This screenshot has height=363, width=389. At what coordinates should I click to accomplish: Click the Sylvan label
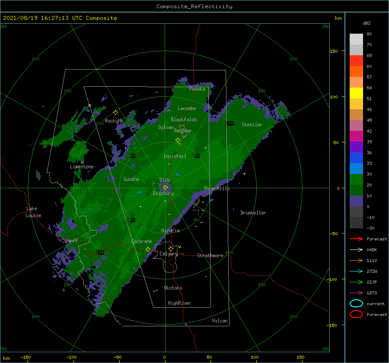pyautogui.click(x=166, y=127)
